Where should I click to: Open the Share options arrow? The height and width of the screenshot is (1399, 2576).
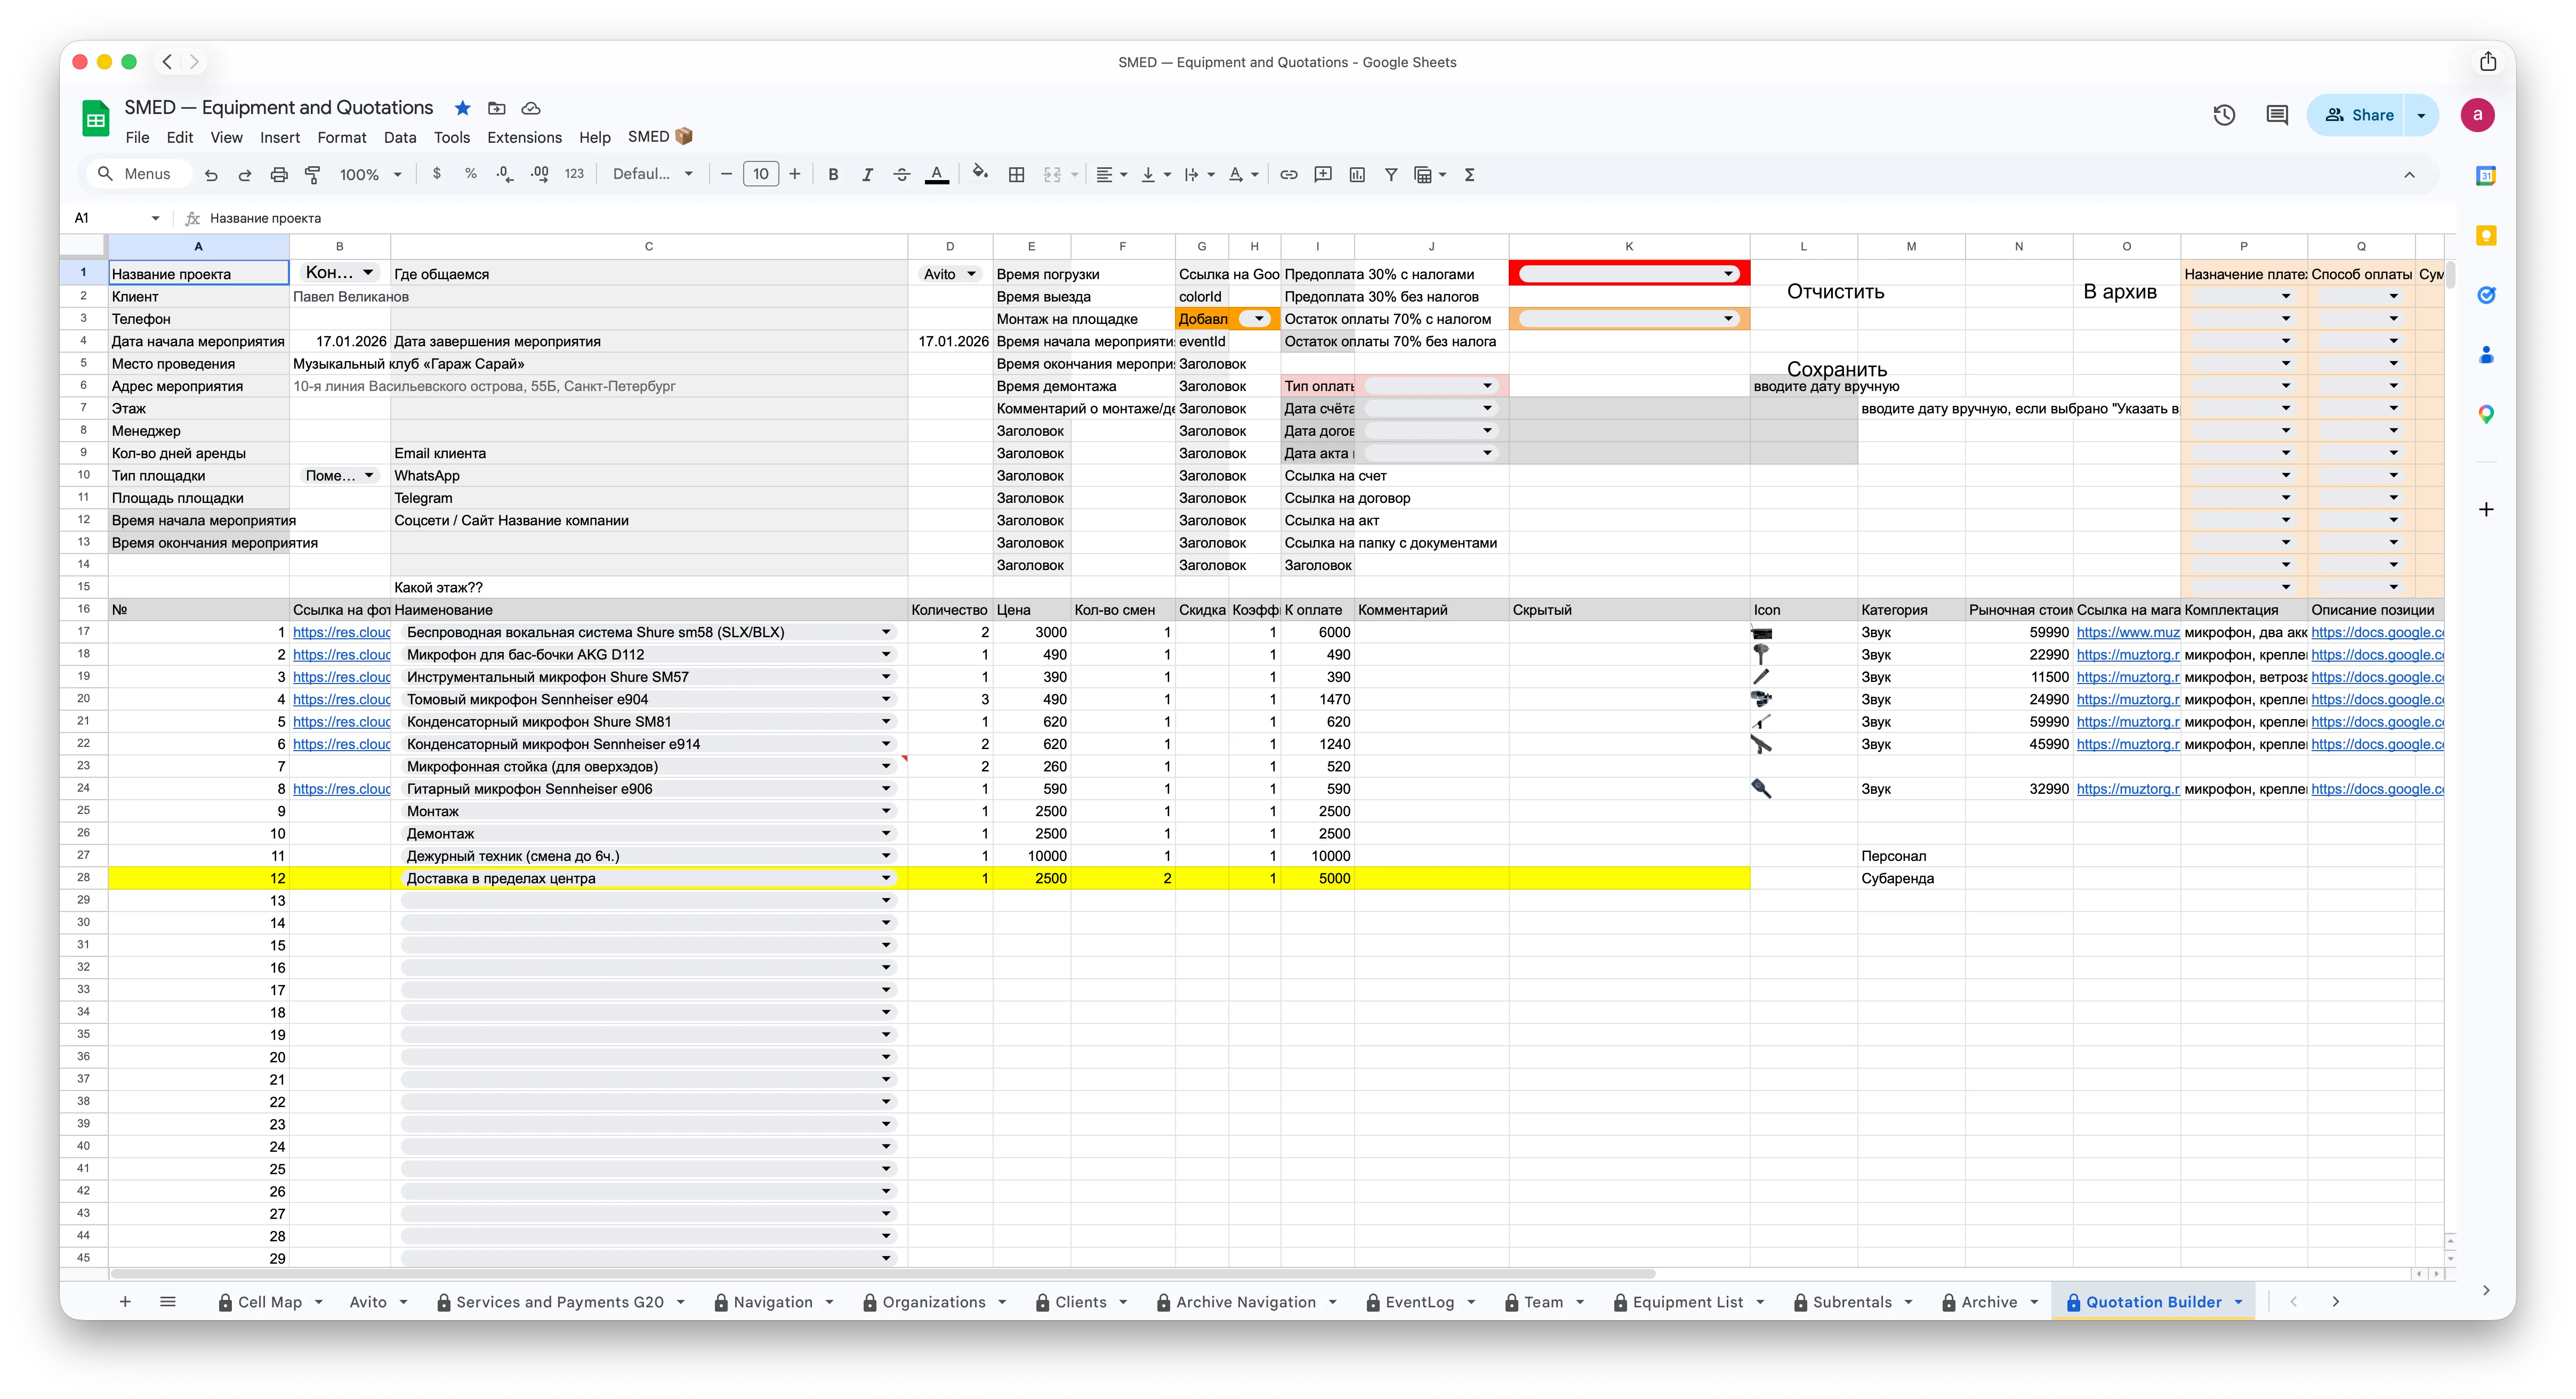pos(2421,115)
